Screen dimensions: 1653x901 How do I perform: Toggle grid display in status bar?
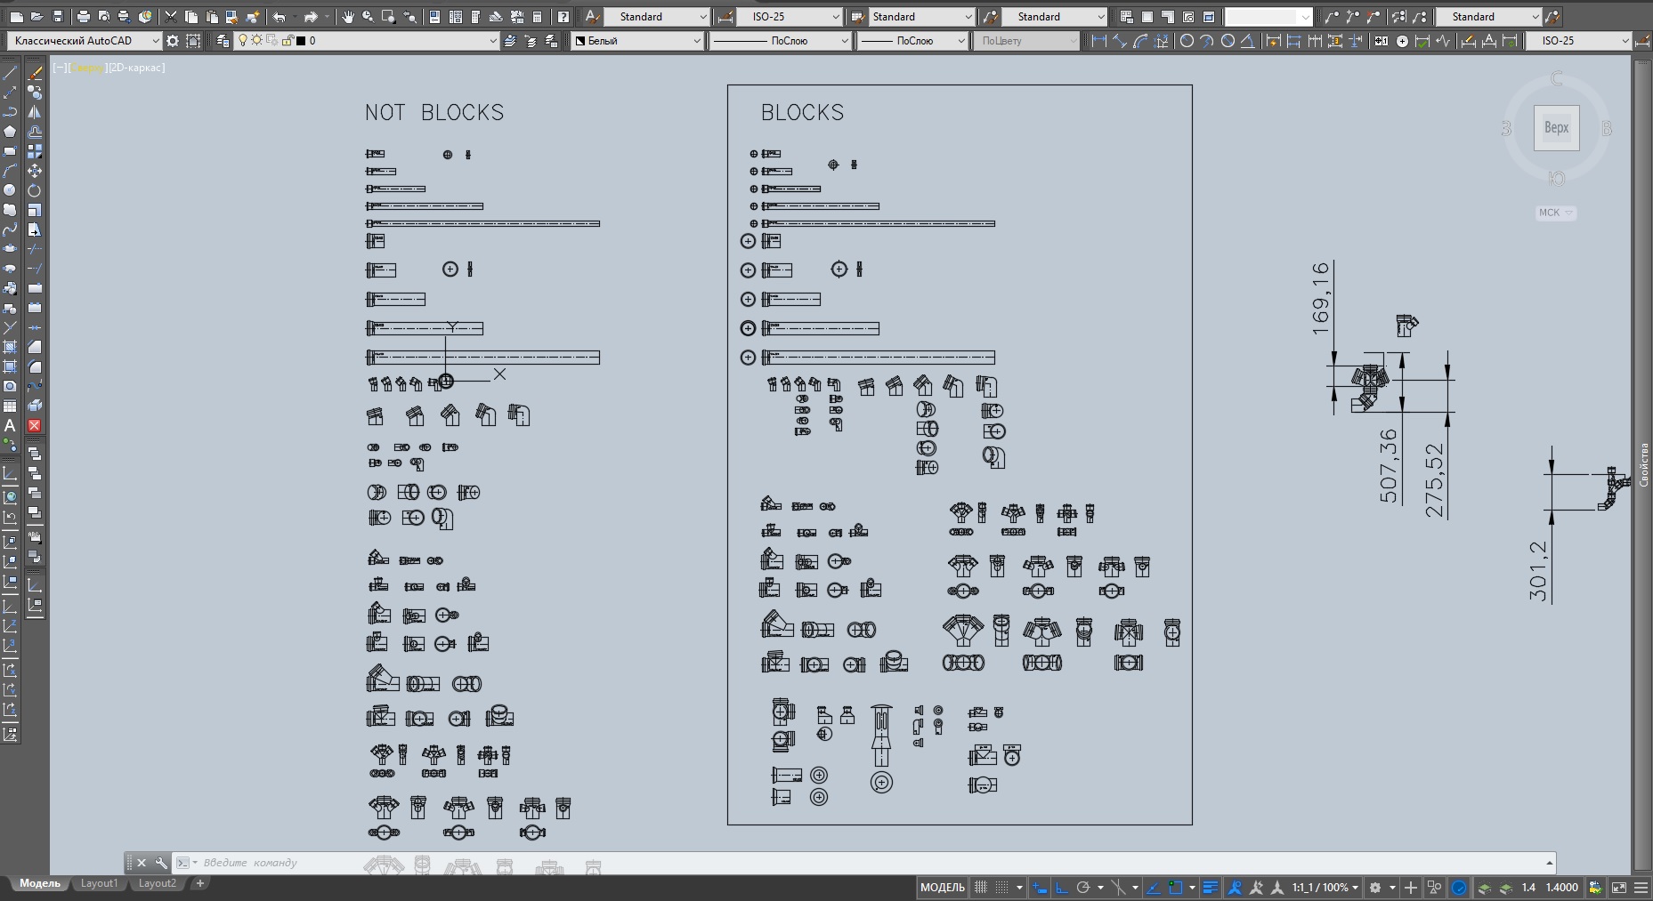(x=981, y=888)
